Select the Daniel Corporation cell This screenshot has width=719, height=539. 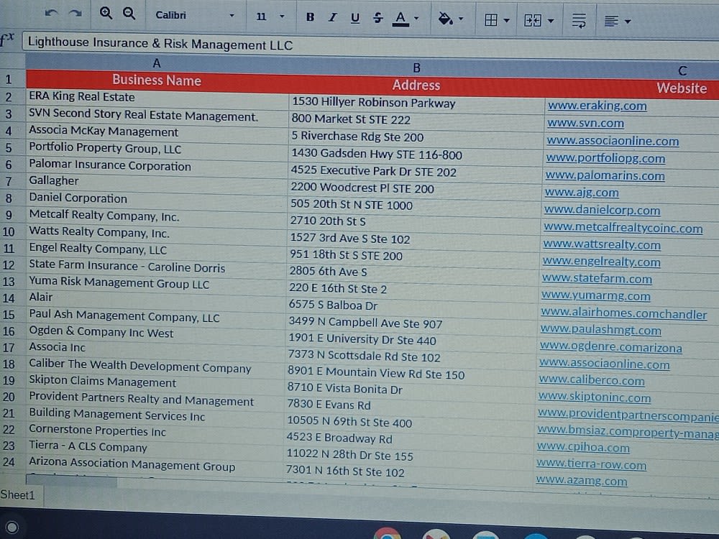[x=157, y=198]
